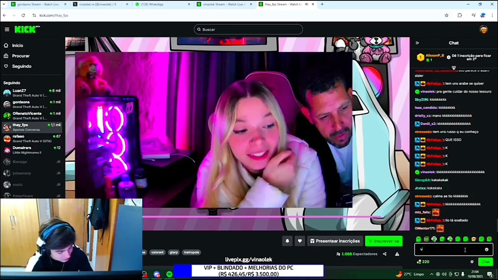Viewport: 498px width, 280px height.
Task: Open Seguindo in the sidebar
Action: point(21,66)
